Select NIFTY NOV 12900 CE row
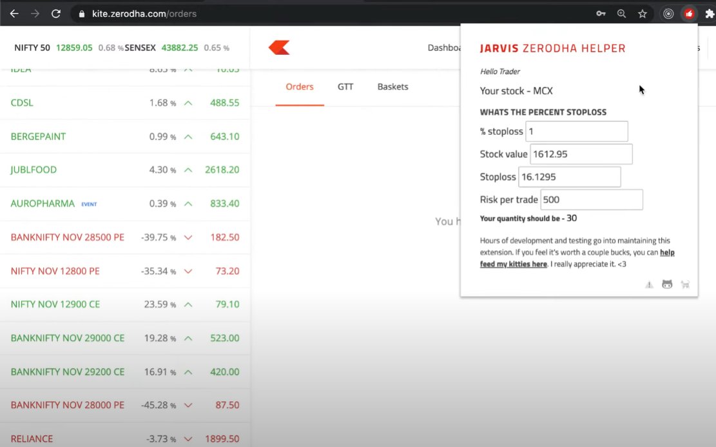This screenshot has height=447, width=716. tap(125, 304)
